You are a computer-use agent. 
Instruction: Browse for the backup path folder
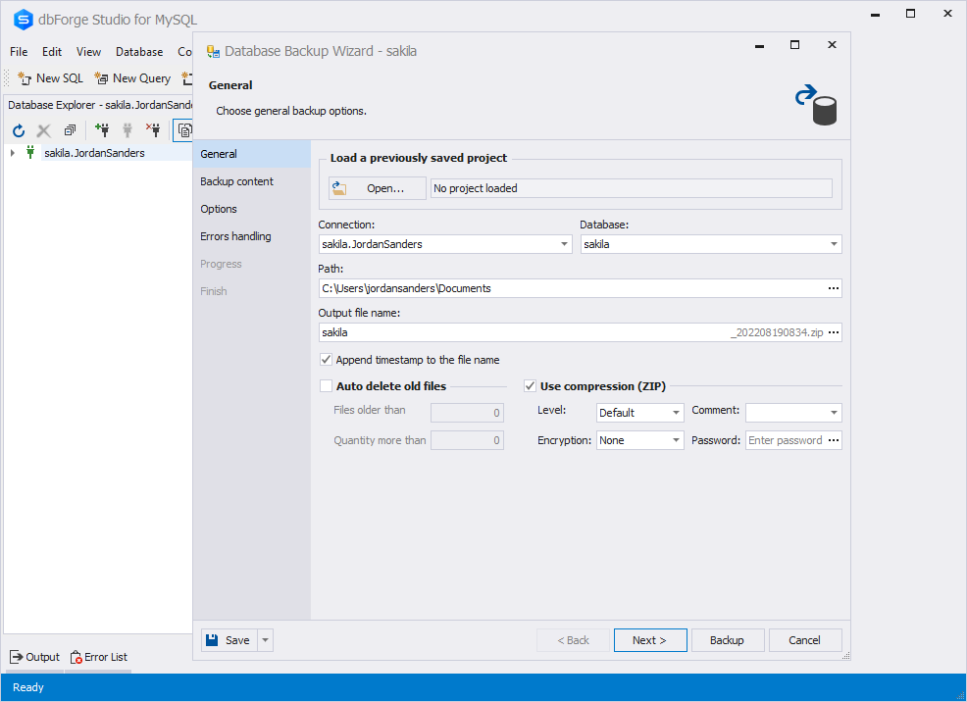tap(834, 288)
